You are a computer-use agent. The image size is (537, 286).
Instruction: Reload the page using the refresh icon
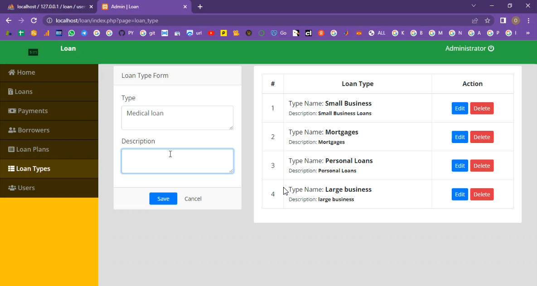tap(34, 20)
